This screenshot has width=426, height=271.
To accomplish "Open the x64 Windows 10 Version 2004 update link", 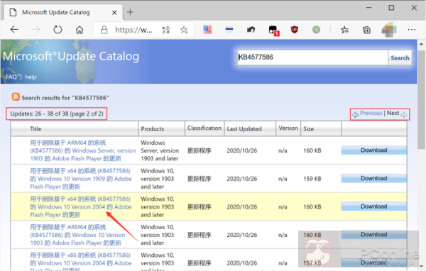I will pyautogui.click(x=81, y=206).
